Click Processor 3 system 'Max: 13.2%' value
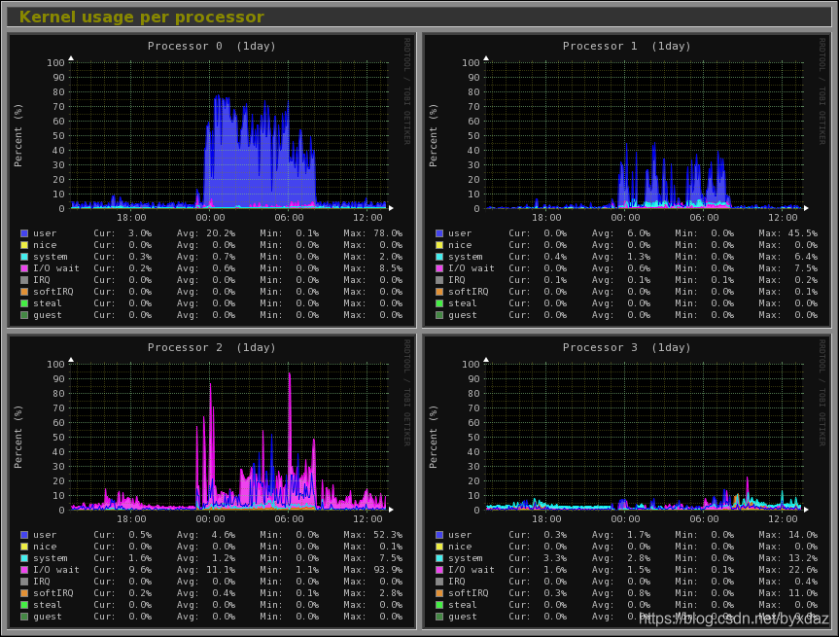The image size is (839, 637). tap(788, 558)
